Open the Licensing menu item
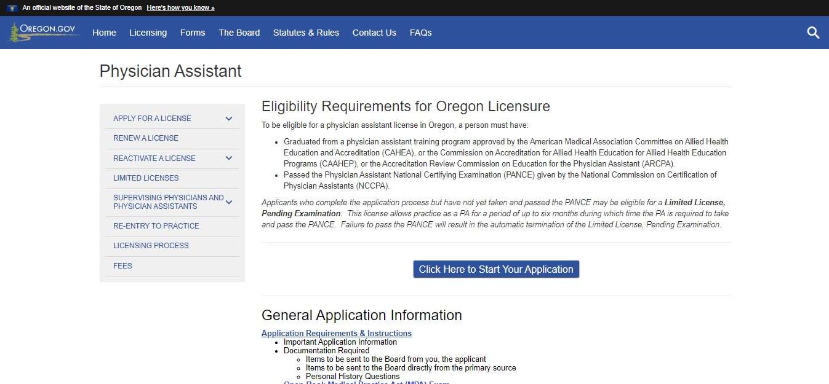Viewport: 829px width, 384px height. [148, 33]
